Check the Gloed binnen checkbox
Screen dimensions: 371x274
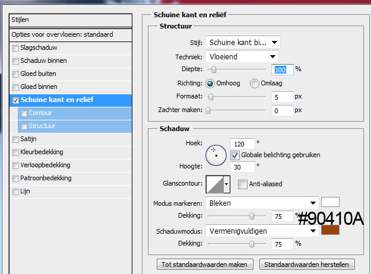tap(15, 87)
